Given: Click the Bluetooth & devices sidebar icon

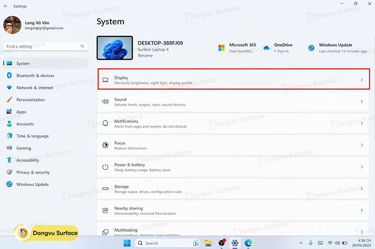Looking at the screenshot, I should [9, 76].
